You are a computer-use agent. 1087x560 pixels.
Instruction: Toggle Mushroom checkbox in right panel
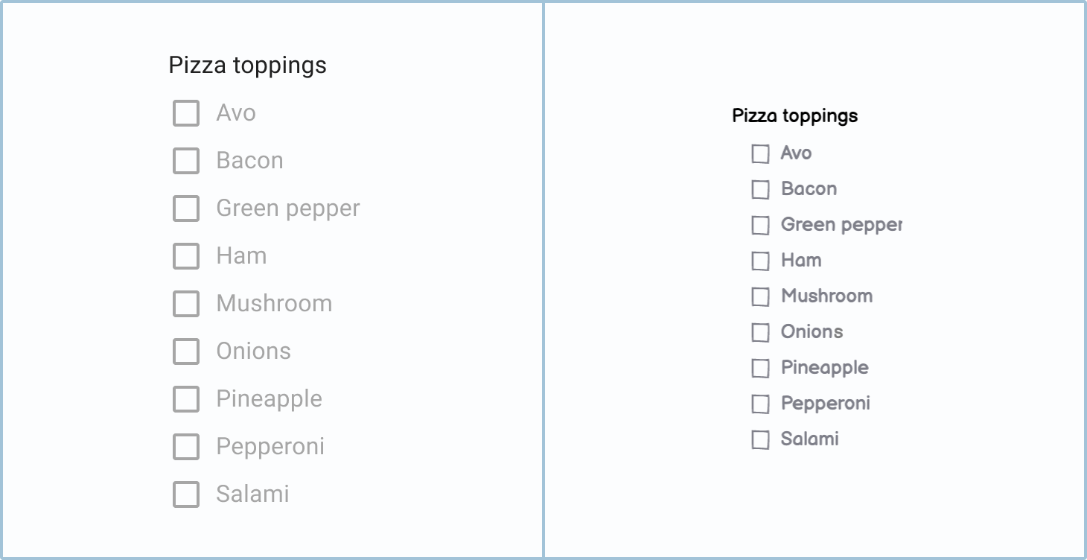[x=760, y=297]
